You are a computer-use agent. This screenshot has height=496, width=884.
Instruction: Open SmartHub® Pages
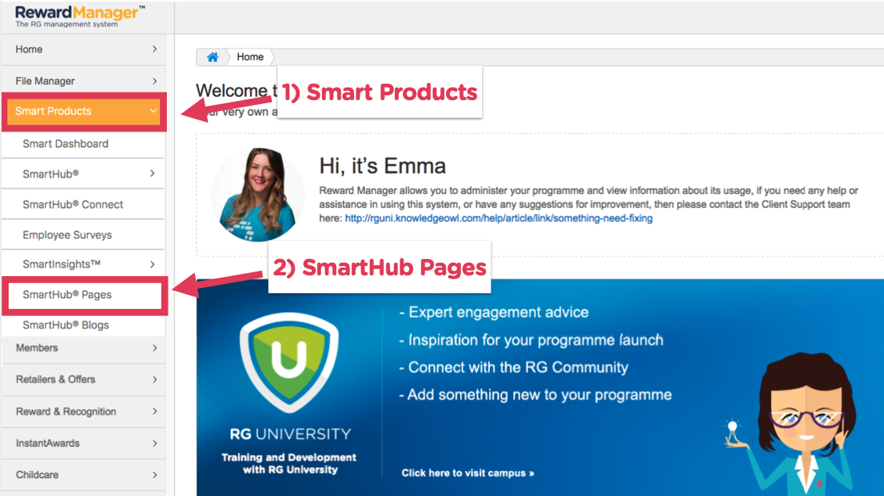pyautogui.click(x=83, y=295)
